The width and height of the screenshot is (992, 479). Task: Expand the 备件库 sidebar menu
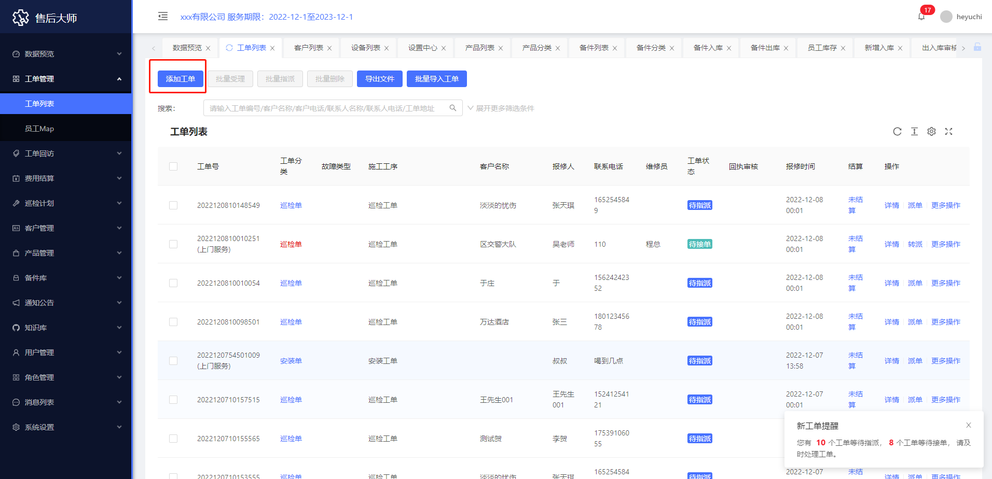tap(66, 278)
